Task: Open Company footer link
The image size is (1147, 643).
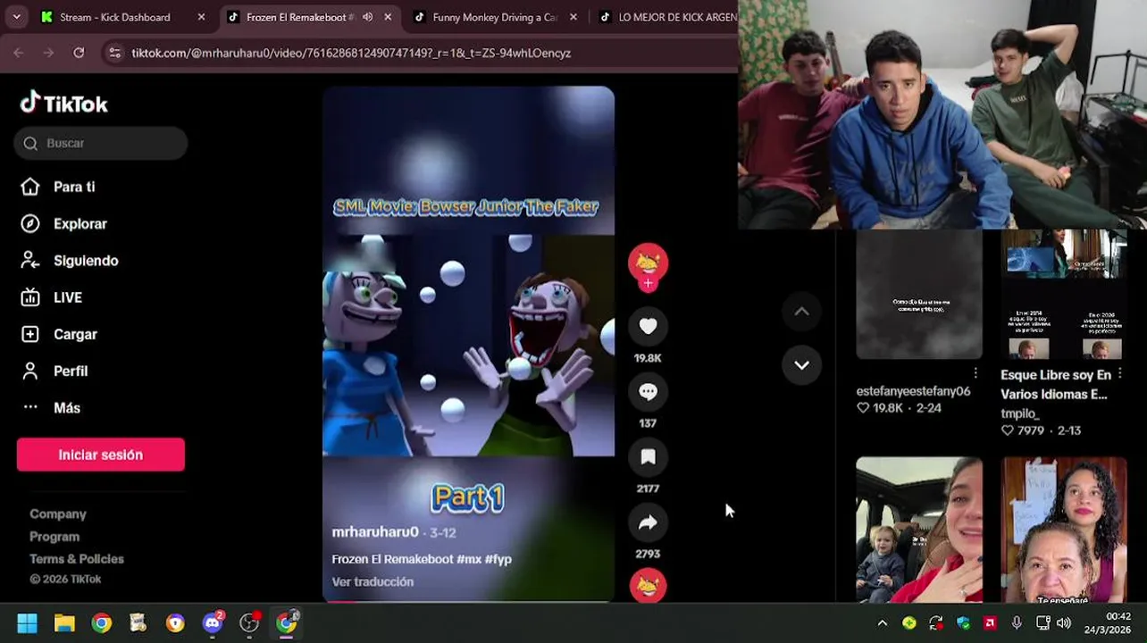Action: click(x=58, y=514)
